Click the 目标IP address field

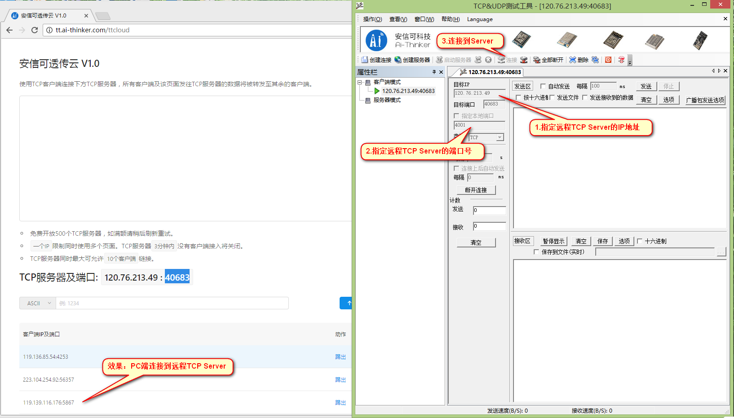tap(479, 93)
